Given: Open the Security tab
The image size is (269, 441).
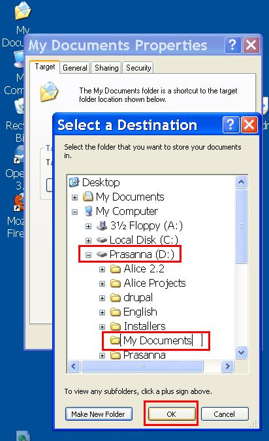Looking at the screenshot, I should (138, 68).
